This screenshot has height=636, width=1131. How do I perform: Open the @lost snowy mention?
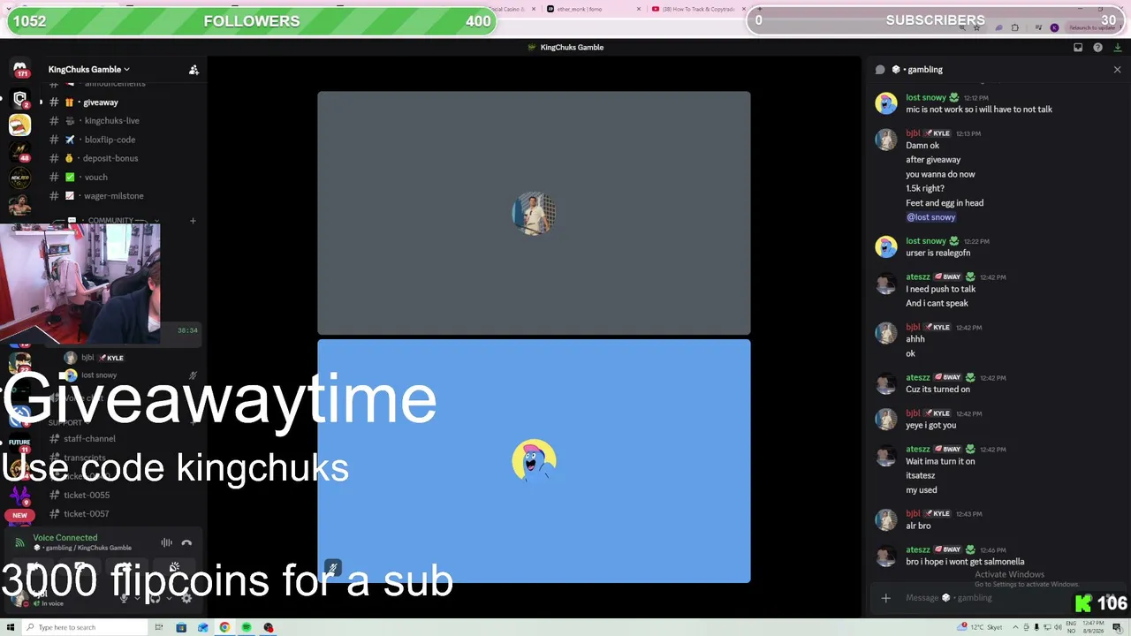930,217
